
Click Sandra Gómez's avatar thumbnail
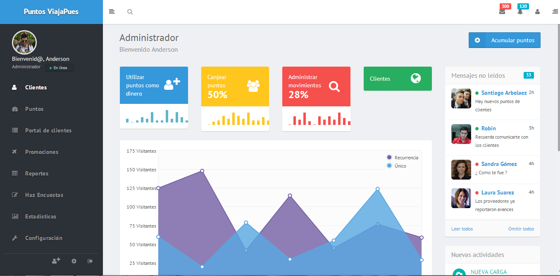click(461, 170)
